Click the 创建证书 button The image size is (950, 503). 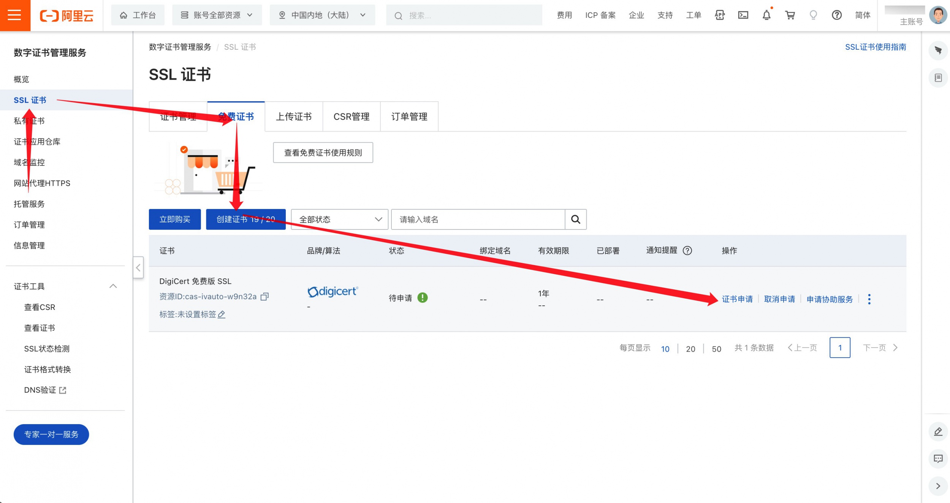pos(245,219)
